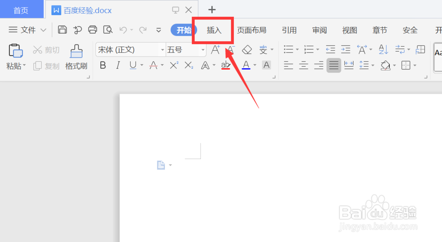442x242 pixels.
Task: Open quick access toolbar customize dropdown
Action: [159, 30]
